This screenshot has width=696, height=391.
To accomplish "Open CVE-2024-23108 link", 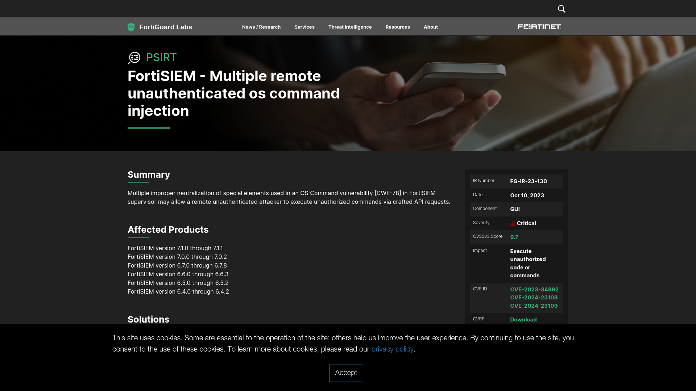I will tap(534, 298).
